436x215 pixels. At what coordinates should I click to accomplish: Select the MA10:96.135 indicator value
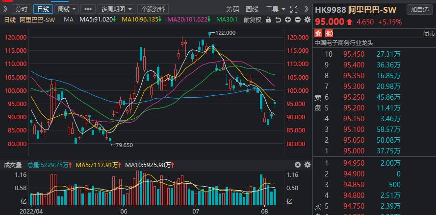142,20
